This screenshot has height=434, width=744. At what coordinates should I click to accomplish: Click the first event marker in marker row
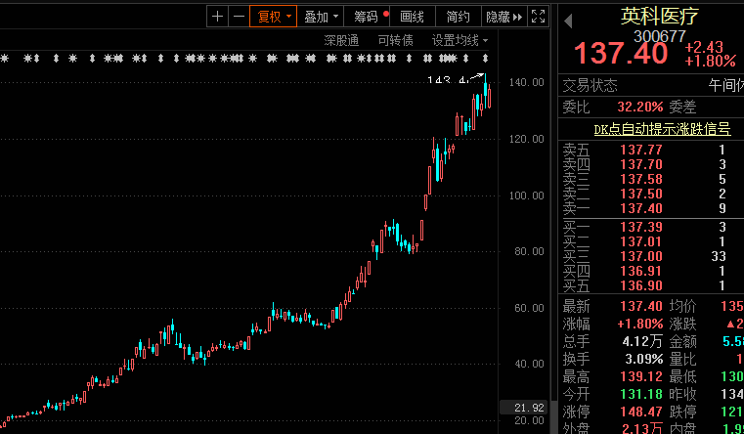click(x=4, y=59)
